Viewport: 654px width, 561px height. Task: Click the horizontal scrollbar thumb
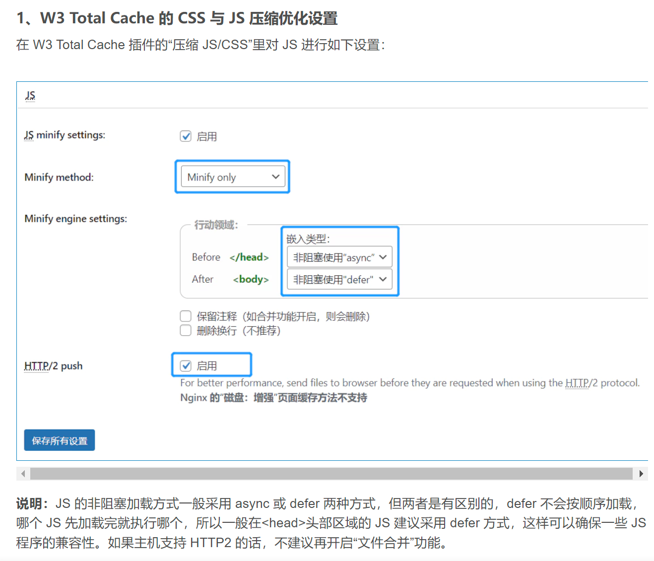tap(331, 474)
